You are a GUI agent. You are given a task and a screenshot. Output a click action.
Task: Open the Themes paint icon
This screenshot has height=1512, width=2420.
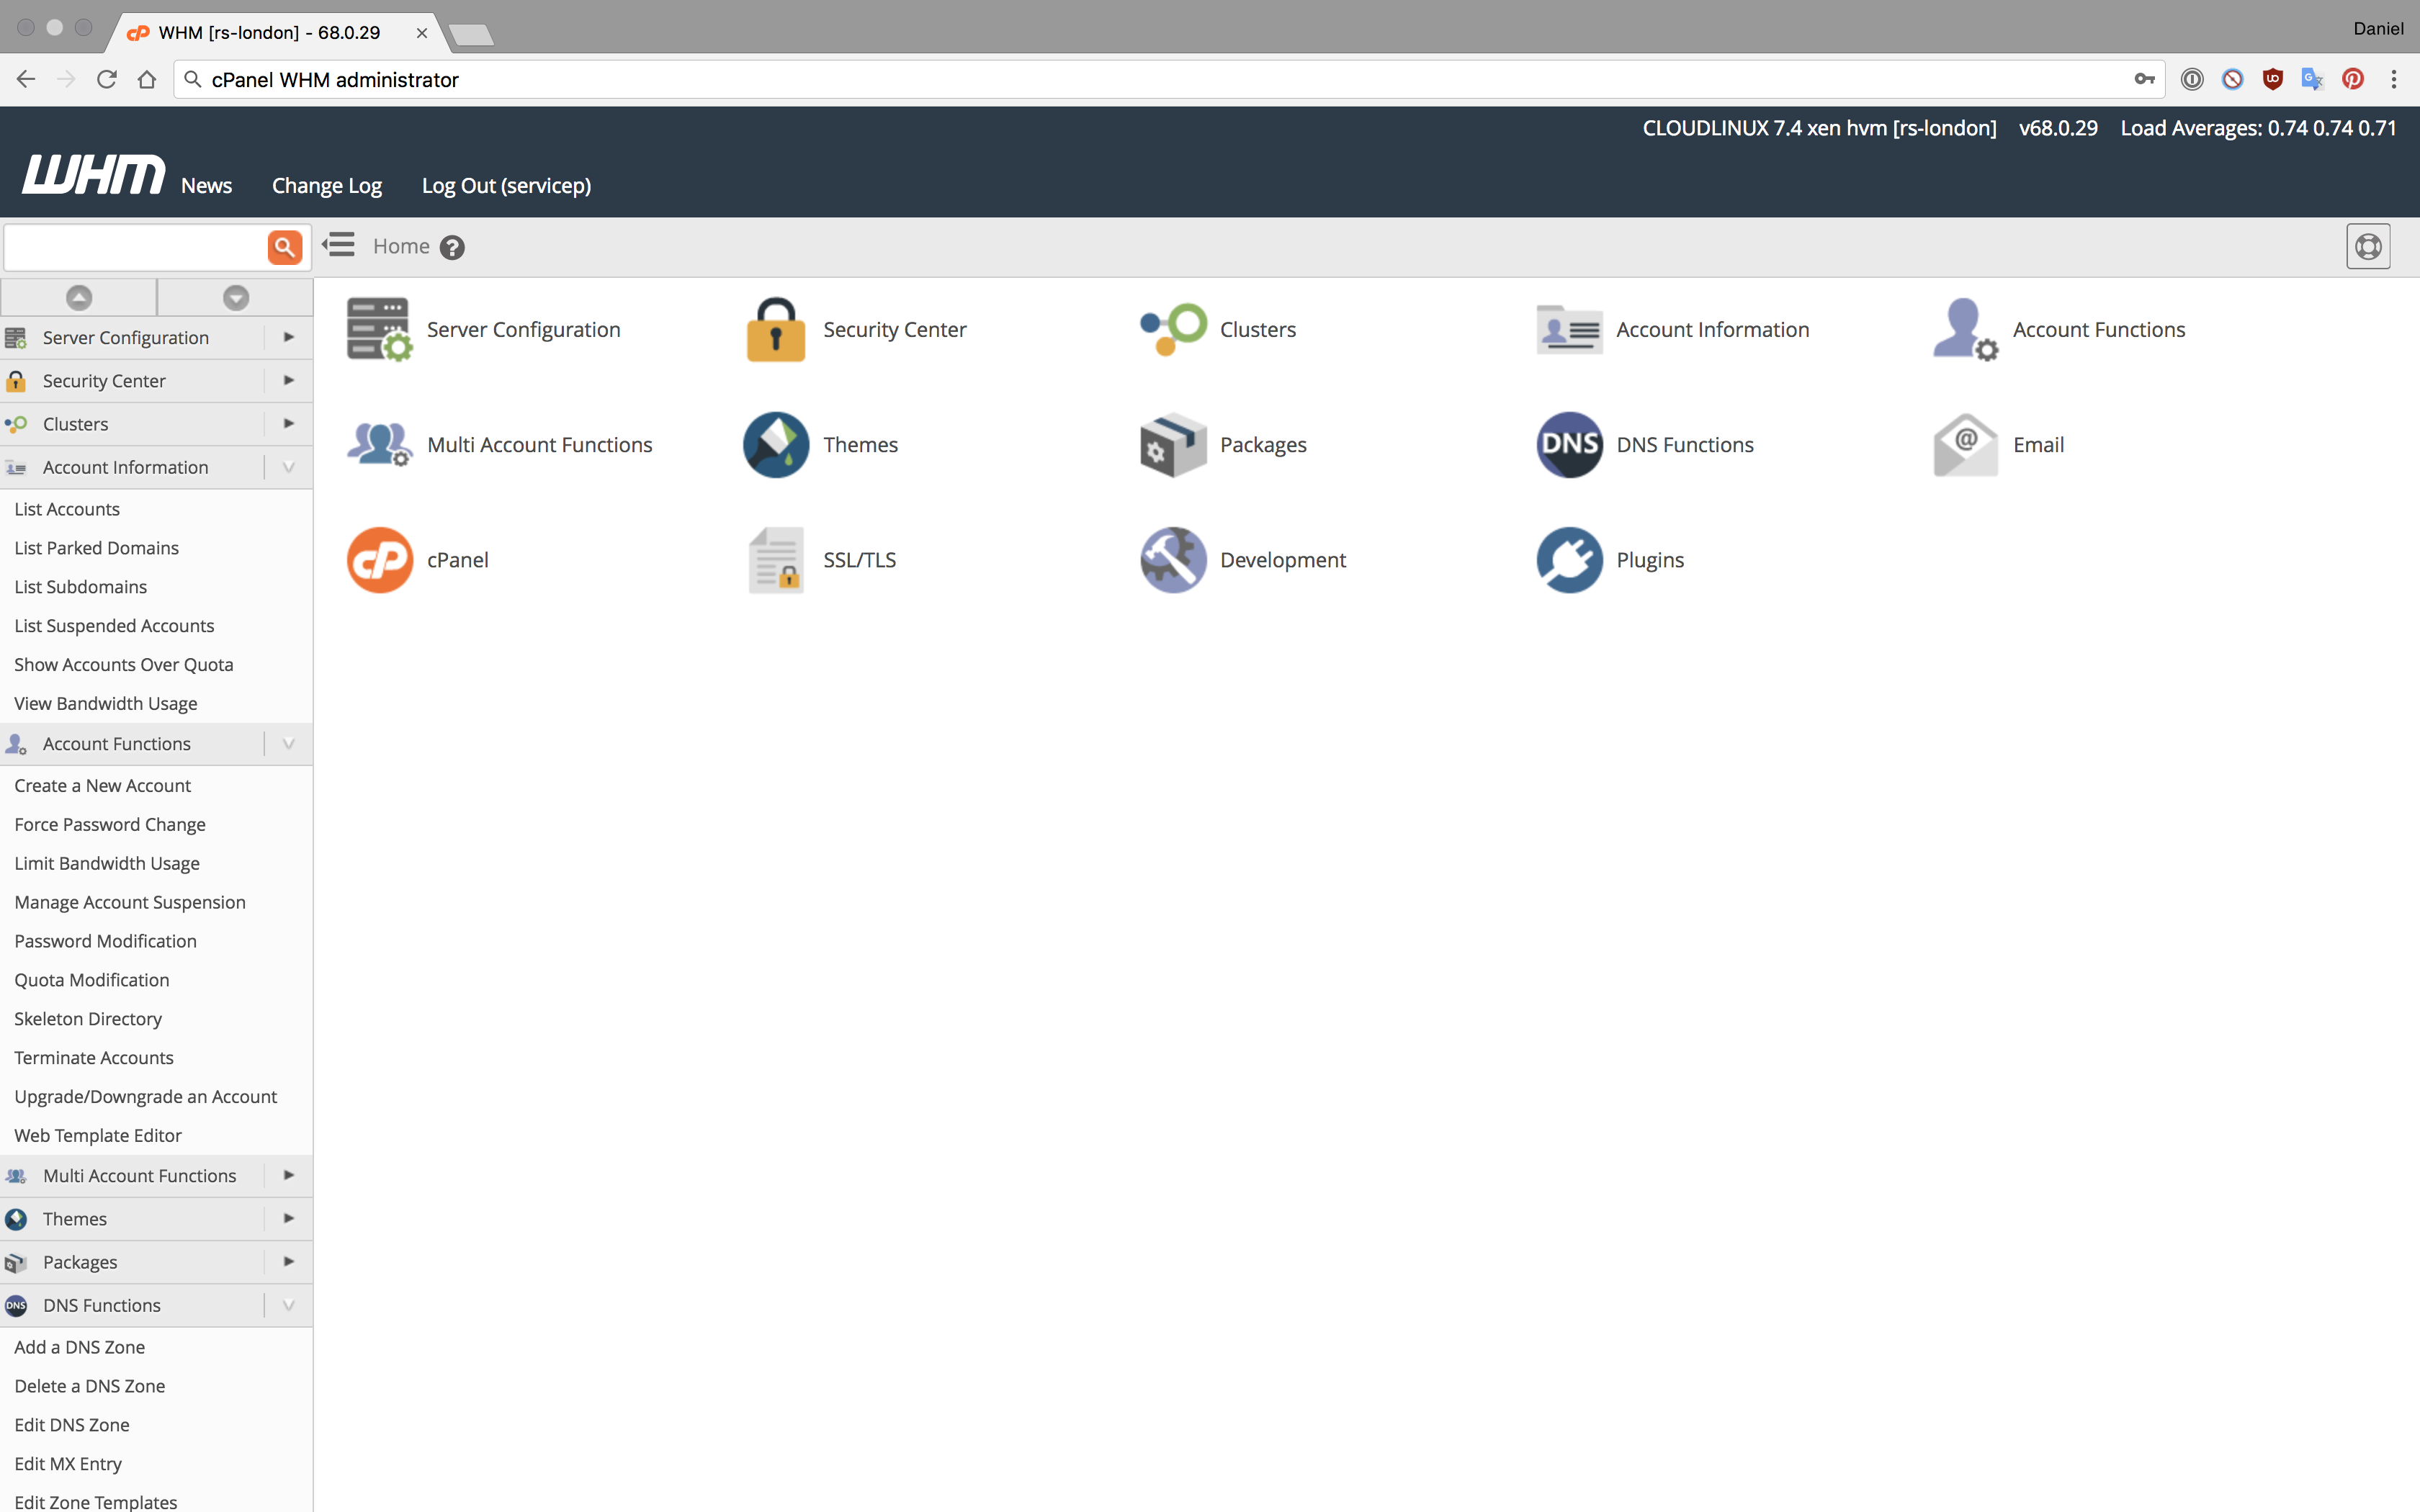click(x=775, y=445)
